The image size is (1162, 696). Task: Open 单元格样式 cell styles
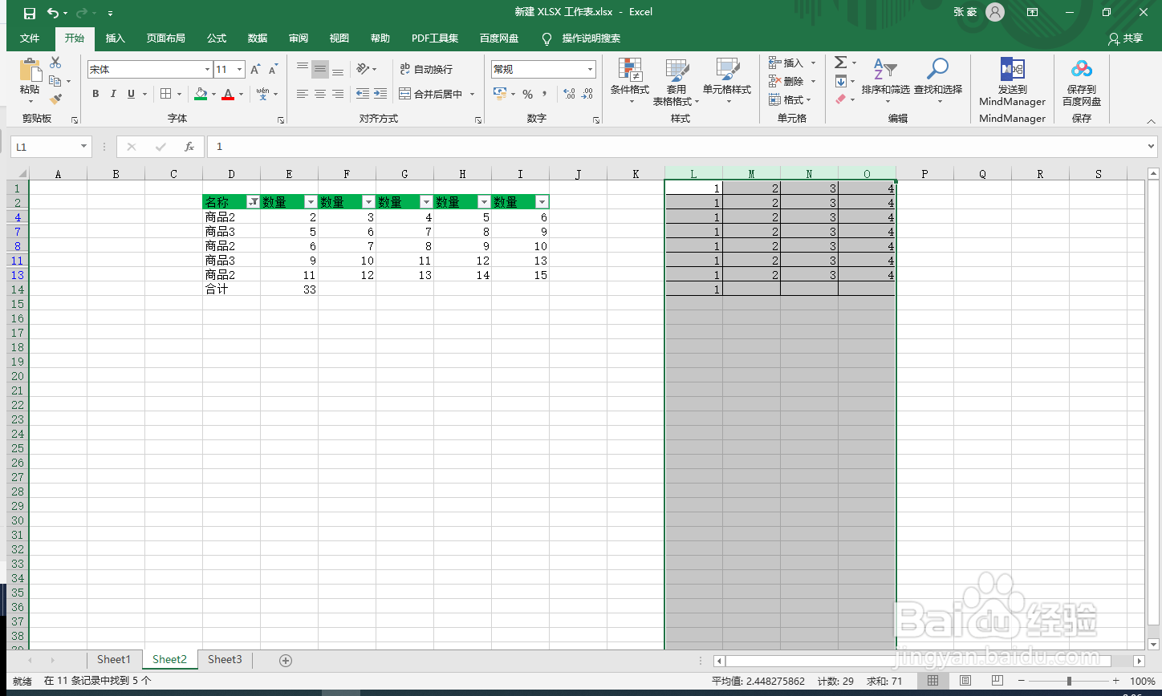(x=727, y=81)
